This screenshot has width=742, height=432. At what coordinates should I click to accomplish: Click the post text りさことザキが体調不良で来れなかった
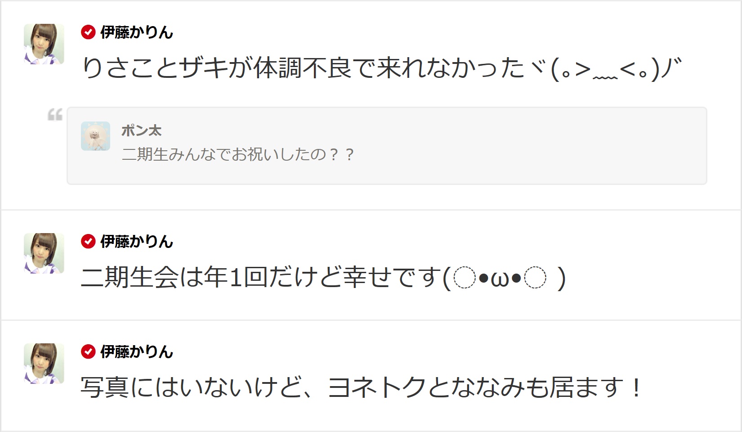pyautogui.click(x=303, y=69)
